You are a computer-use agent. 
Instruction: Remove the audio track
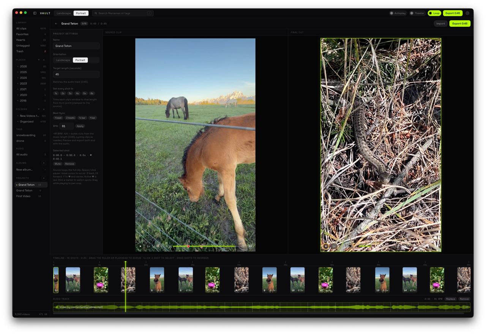pos(464,299)
